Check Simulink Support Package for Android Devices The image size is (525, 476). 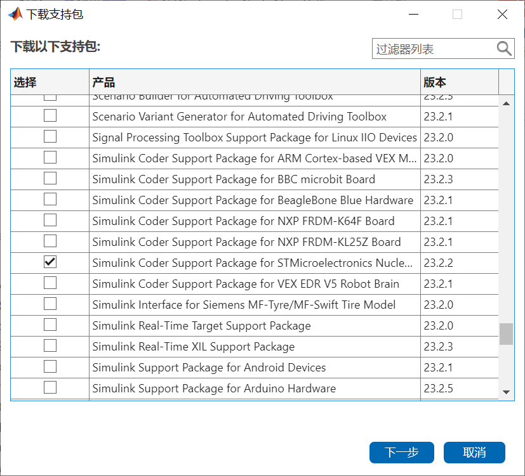coord(50,367)
